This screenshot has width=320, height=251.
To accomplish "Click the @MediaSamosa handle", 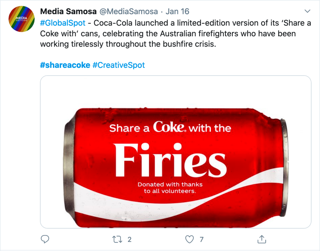I will [129, 12].
